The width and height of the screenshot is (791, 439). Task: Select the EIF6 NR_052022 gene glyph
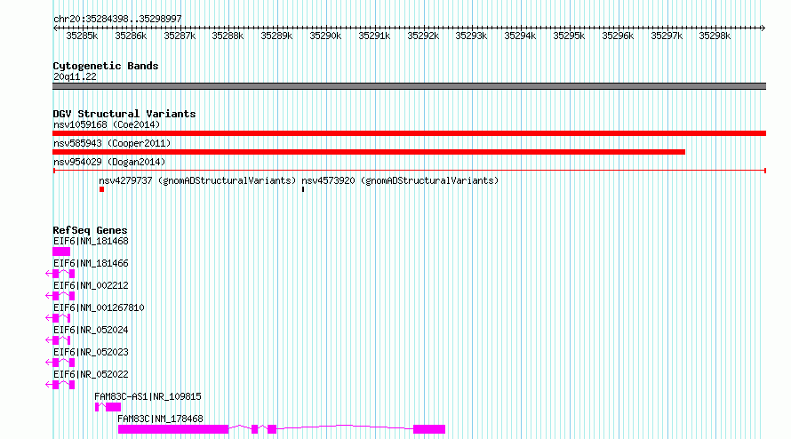60,385
